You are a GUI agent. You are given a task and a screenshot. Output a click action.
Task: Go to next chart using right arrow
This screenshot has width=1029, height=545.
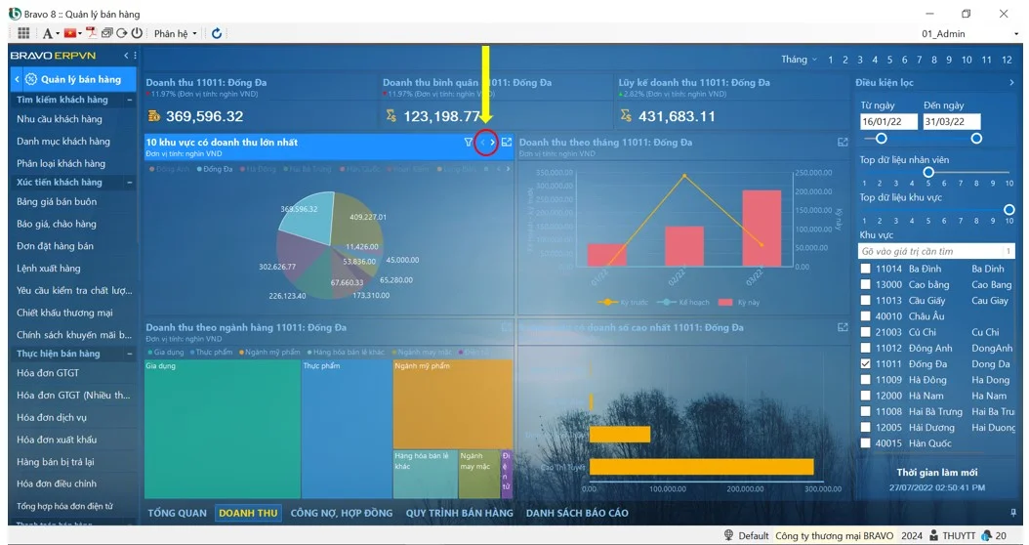(x=493, y=143)
